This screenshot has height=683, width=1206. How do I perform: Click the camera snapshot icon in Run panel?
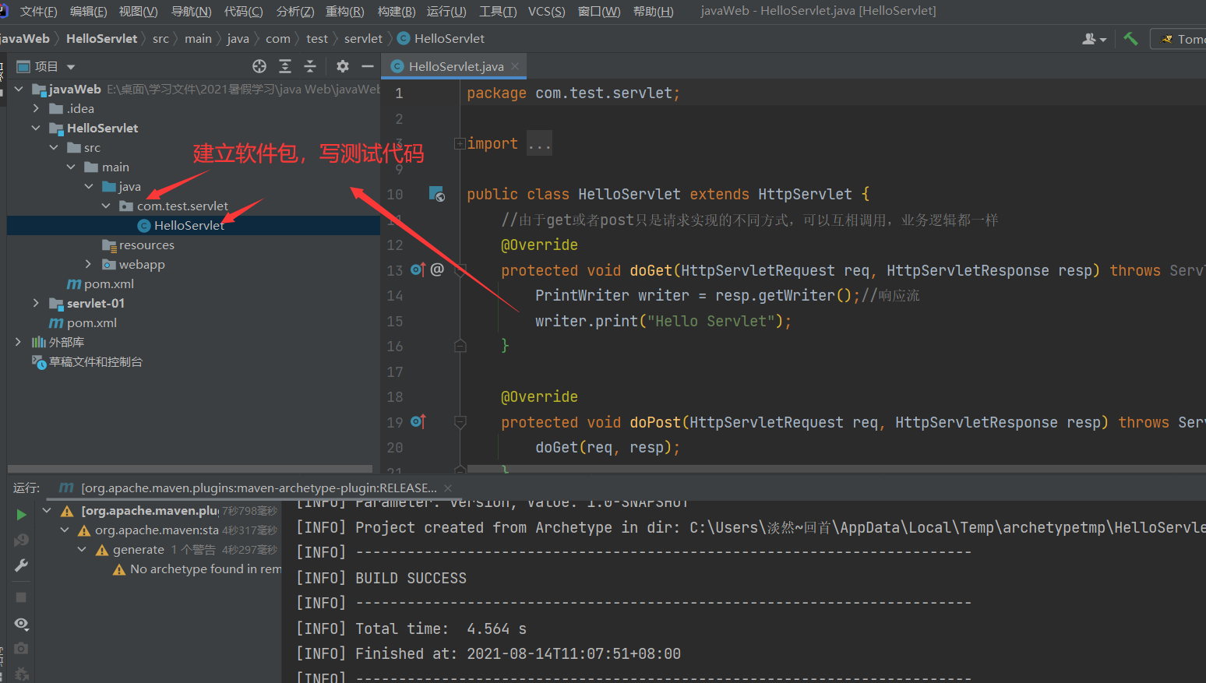click(22, 648)
